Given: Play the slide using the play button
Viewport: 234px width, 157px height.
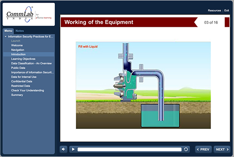Looking at the screenshot, I should pyautogui.click(x=73, y=149).
